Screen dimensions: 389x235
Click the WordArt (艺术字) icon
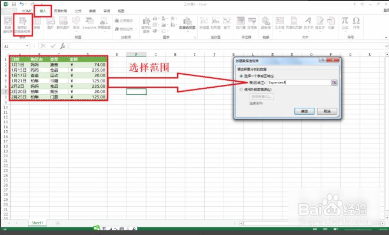pos(308,24)
